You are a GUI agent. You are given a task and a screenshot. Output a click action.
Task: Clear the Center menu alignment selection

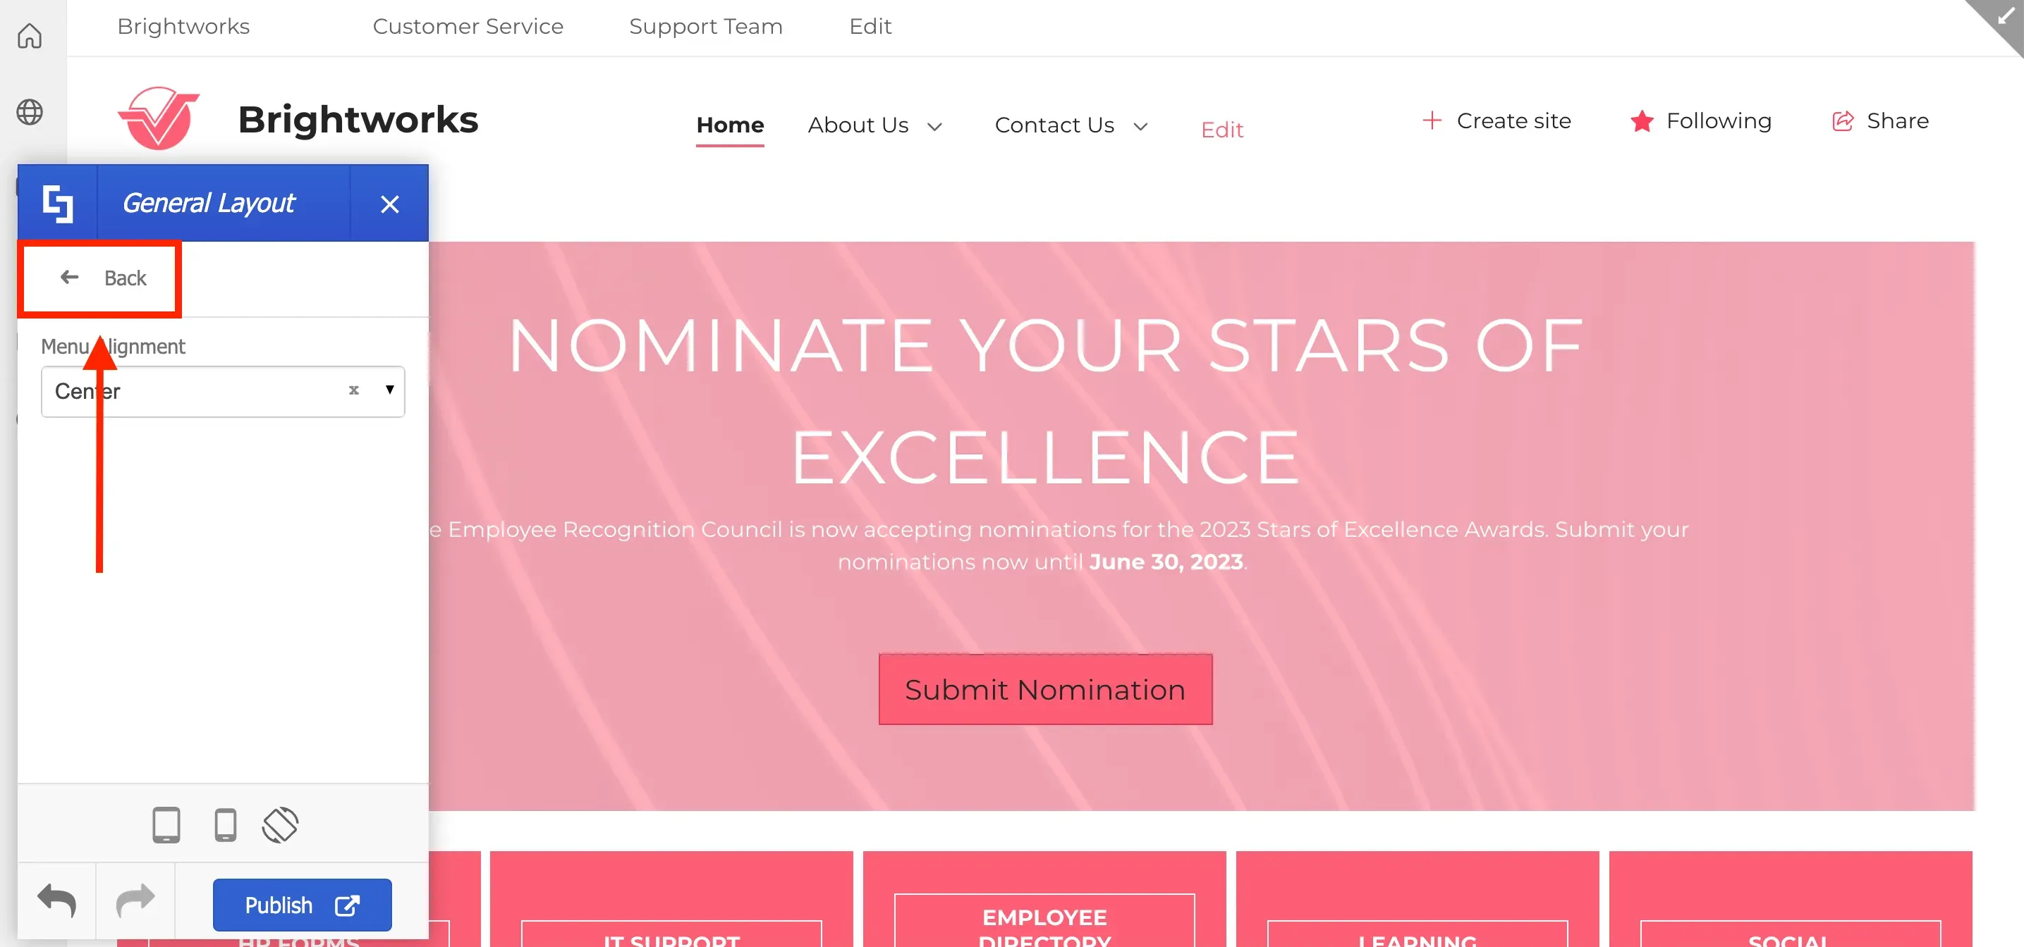click(353, 390)
